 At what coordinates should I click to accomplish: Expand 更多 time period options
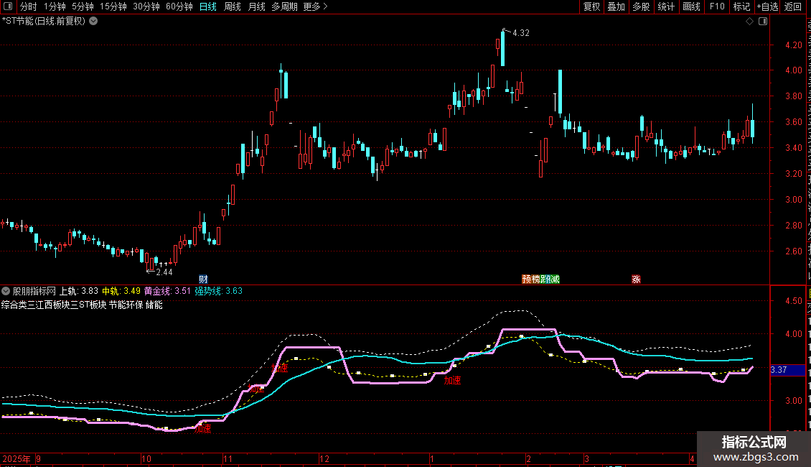point(315,6)
